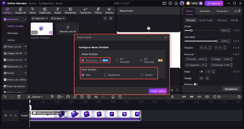The height and width of the screenshot is (129, 244).
Task: Open the Medios tab
Action: pyautogui.click(x=7, y=11)
